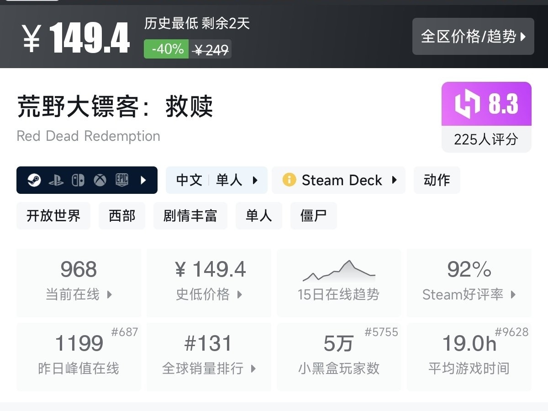Expand Steam Deck compatibility details
548x411 pixels.
[395, 180]
